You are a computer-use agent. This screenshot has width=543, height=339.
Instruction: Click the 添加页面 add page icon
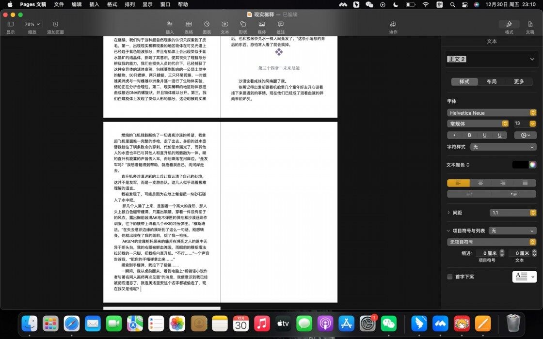(55, 24)
